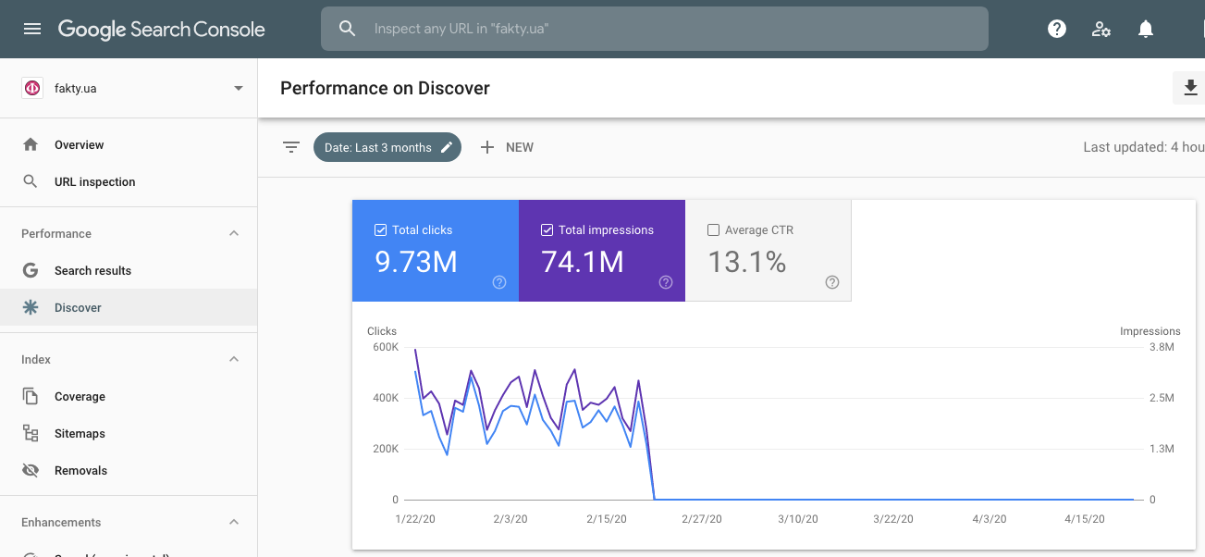Viewport: 1205px width, 557px height.
Task: Open the notifications bell
Action: coord(1146,29)
